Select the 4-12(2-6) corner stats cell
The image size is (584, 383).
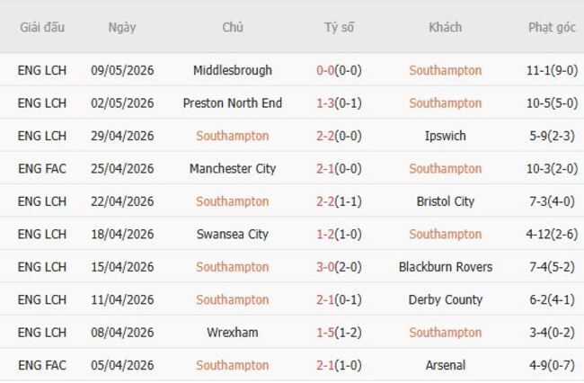[x=552, y=235]
